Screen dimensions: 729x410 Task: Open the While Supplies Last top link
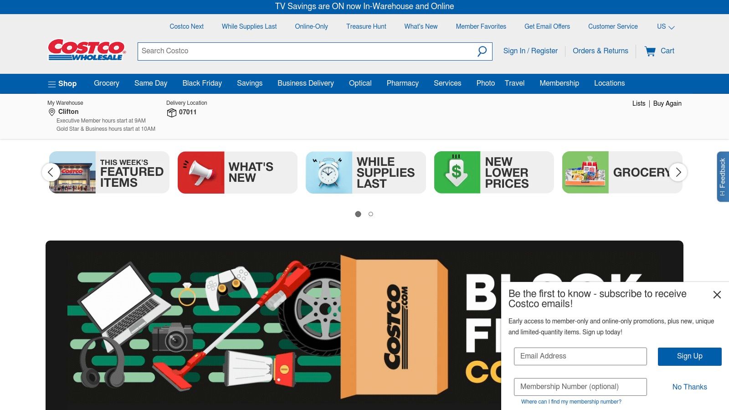pyautogui.click(x=249, y=26)
